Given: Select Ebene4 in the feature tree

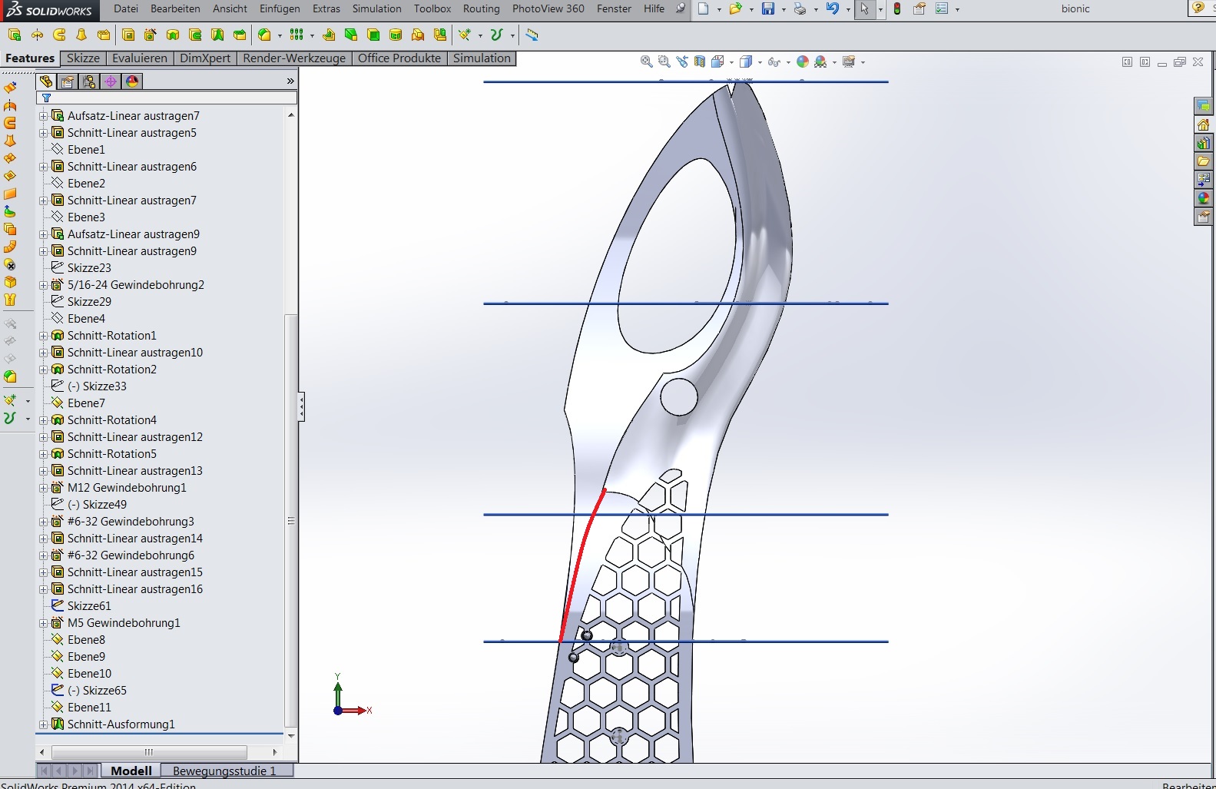Looking at the screenshot, I should (86, 319).
